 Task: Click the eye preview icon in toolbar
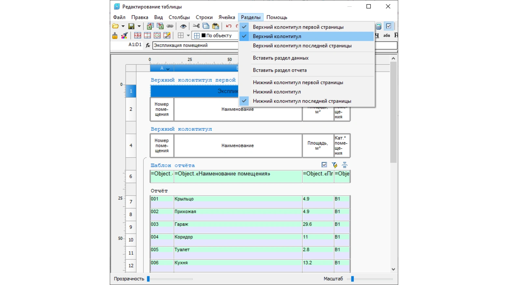click(x=183, y=26)
